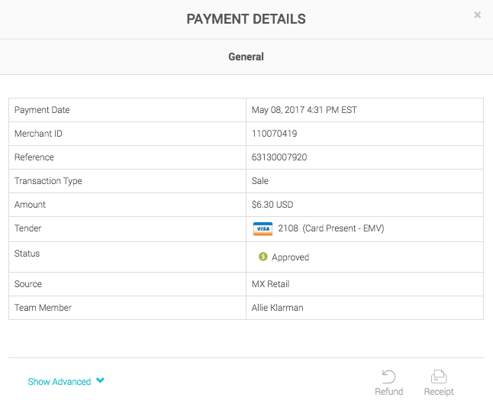This screenshot has height=417, width=493.
Task: Close the Payment Details dialog
Action: (x=477, y=15)
